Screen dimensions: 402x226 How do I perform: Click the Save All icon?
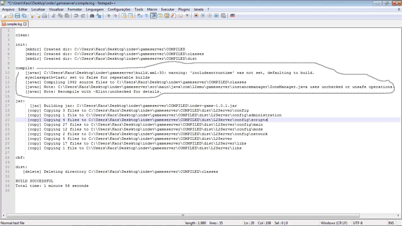[24, 16]
